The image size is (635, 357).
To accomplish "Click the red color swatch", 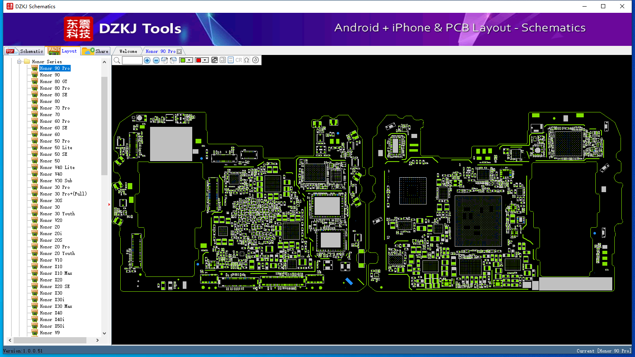I will click(x=198, y=60).
